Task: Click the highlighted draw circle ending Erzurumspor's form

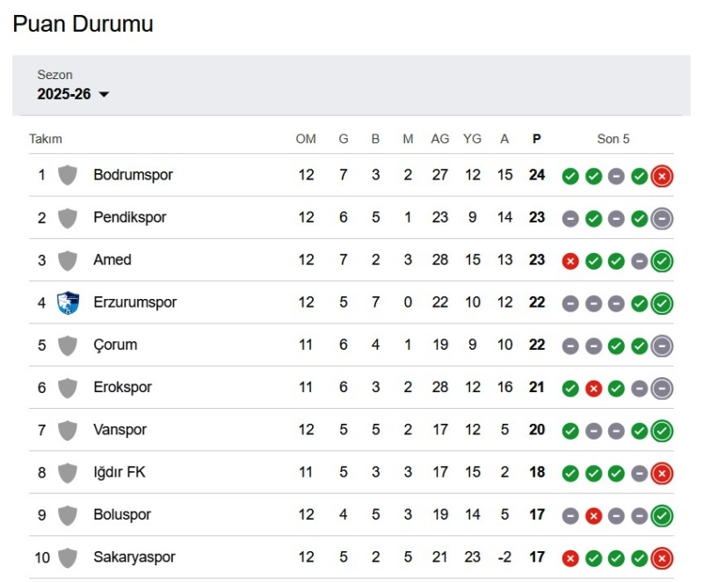Action: click(663, 302)
